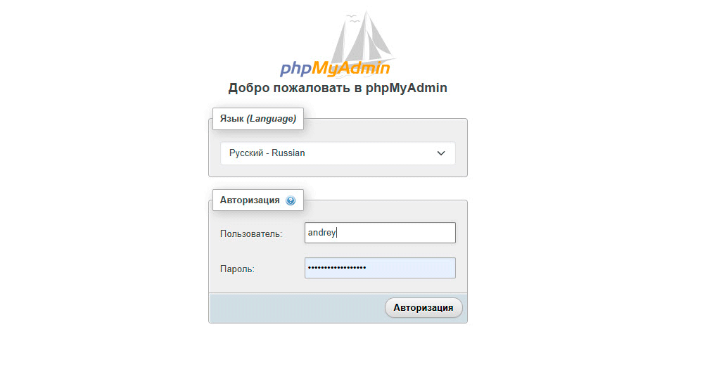Click the documentation help icon beside Авторизация
This screenshot has height=372, width=707.
(x=291, y=200)
